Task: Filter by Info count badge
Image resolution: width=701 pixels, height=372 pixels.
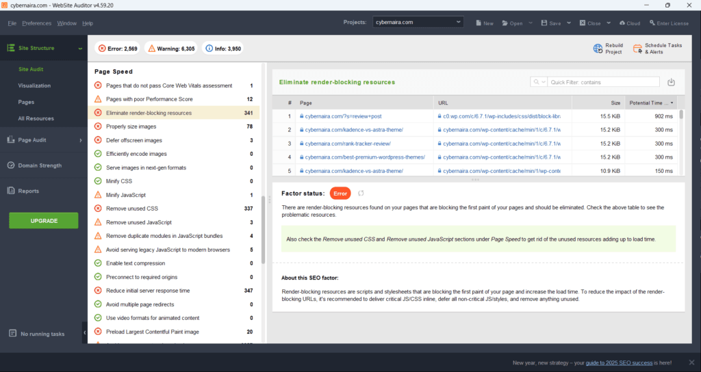Action: [x=223, y=49]
